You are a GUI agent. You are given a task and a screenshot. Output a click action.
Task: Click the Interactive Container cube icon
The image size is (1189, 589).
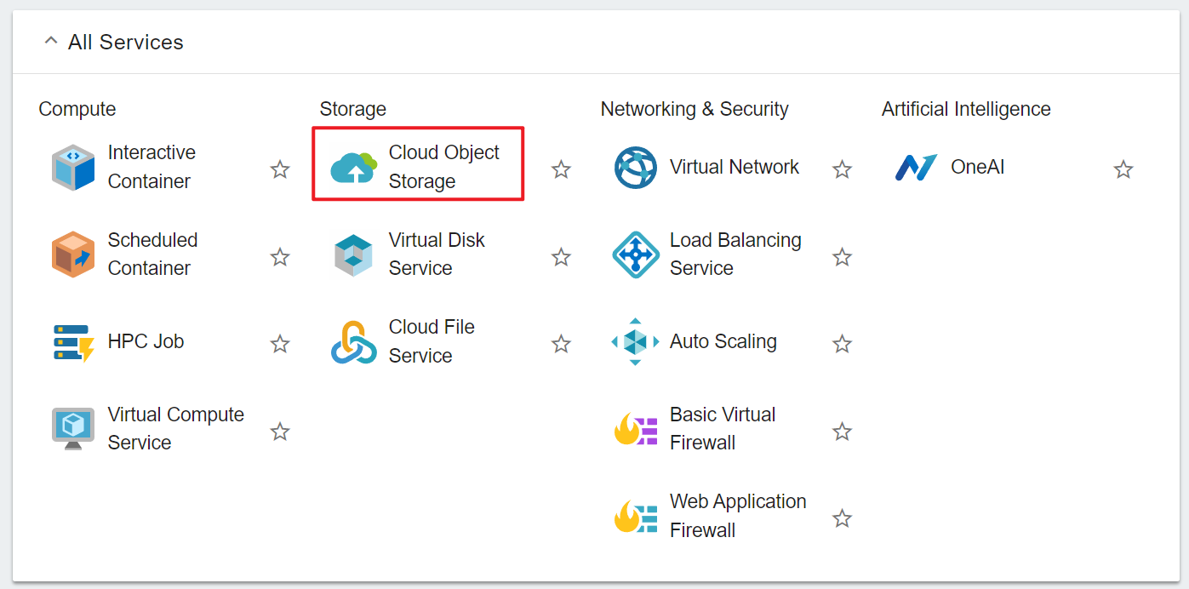pos(73,167)
